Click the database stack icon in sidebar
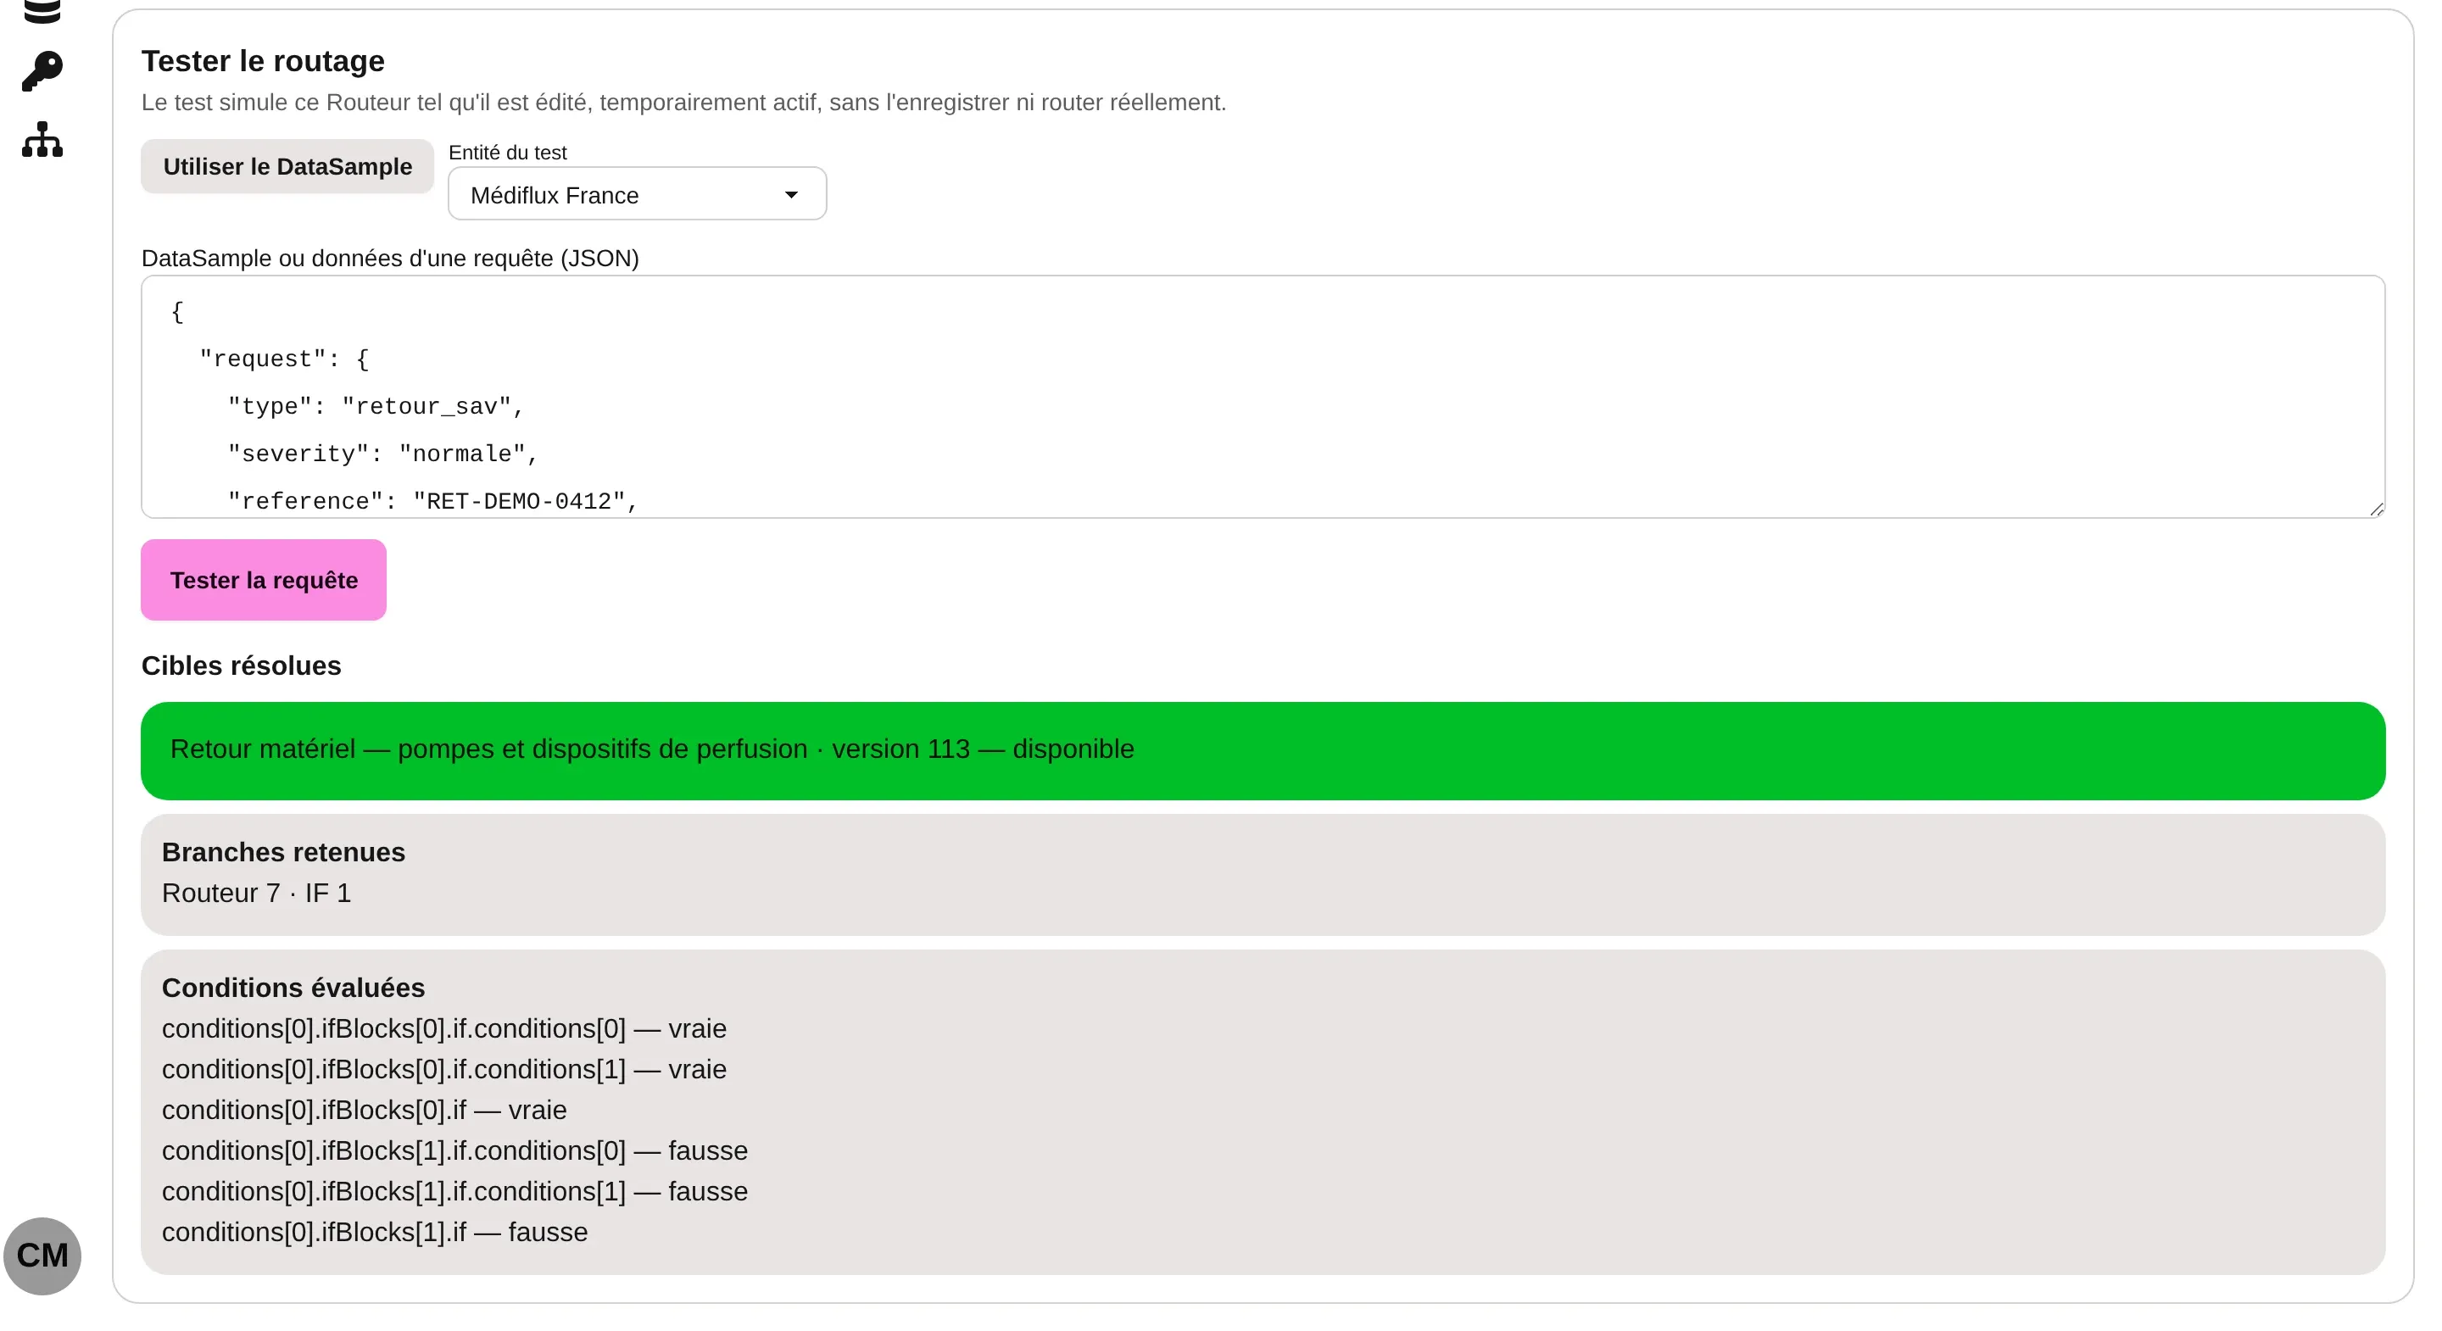 (42, 11)
